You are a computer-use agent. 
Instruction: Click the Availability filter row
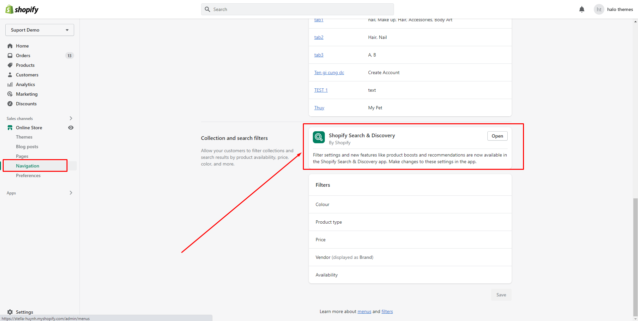[x=410, y=275]
